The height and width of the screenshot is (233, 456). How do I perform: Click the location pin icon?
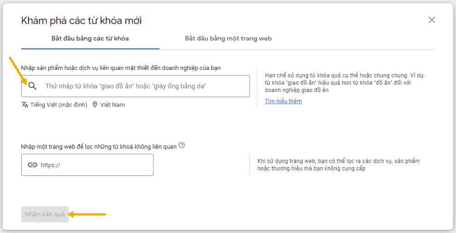coord(95,105)
